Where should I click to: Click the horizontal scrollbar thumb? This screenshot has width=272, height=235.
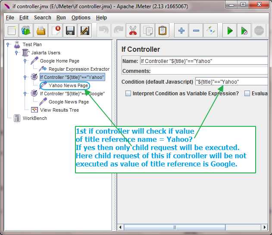coord(175,227)
